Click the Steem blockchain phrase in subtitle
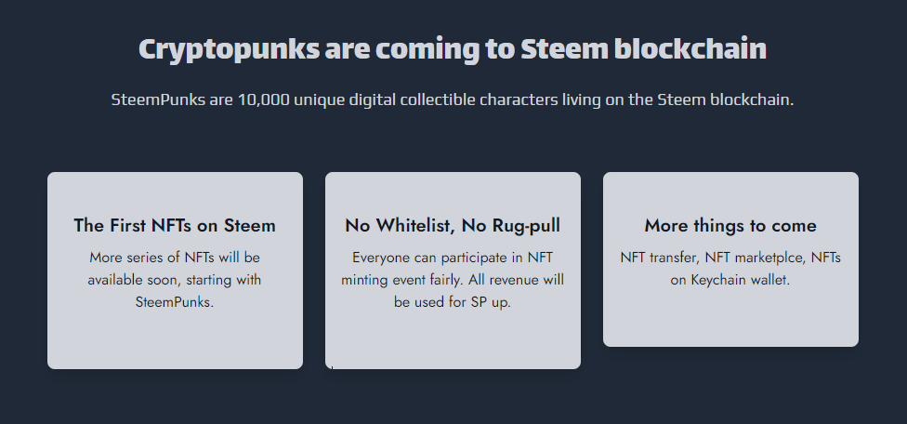Viewport: 907px width, 424px height. [726, 99]
